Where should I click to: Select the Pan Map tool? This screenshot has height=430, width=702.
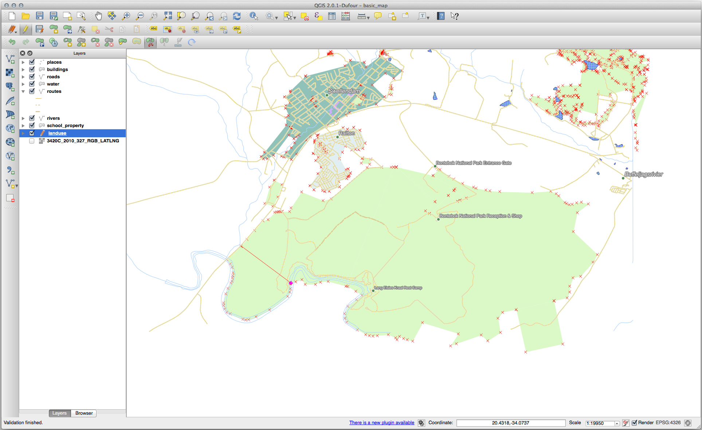point(98,16)
